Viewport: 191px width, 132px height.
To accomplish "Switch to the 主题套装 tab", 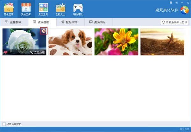I will (13, 22).
